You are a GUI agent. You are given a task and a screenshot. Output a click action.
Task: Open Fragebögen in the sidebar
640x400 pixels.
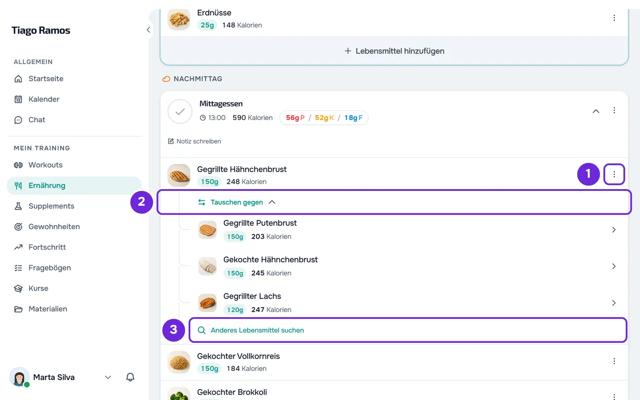point(74,268)
